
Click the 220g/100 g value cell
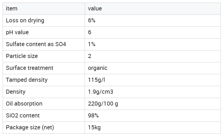103,104
